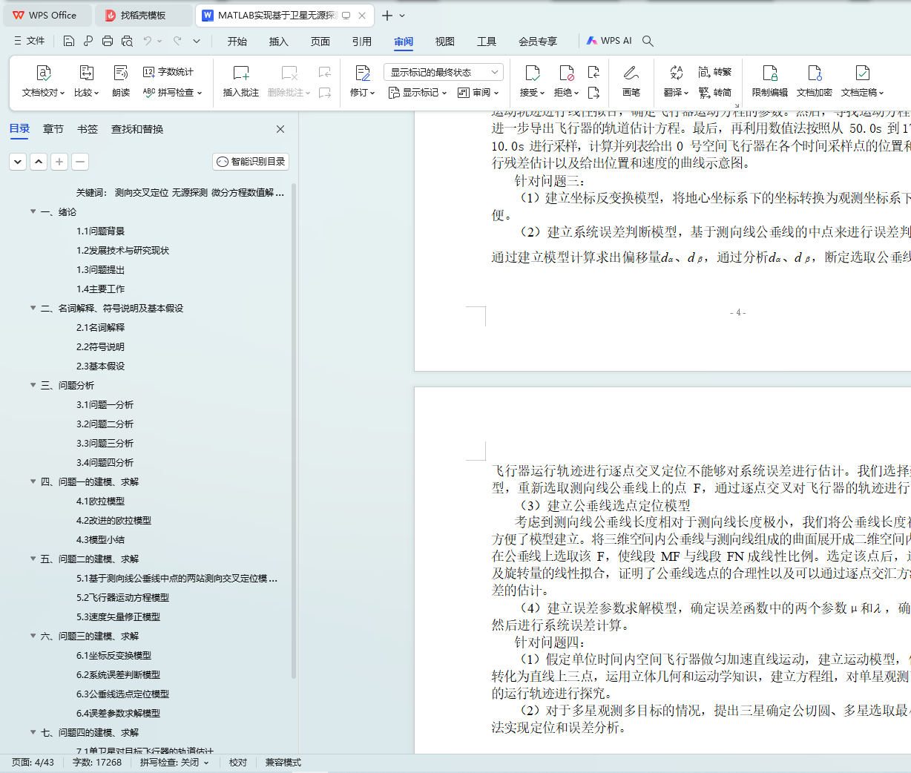Select the 画笔 pen tool
The height and width of the screenshot is (773, 911).
[631, 81]
